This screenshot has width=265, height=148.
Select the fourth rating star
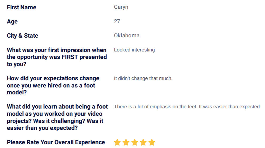[143, 142]
